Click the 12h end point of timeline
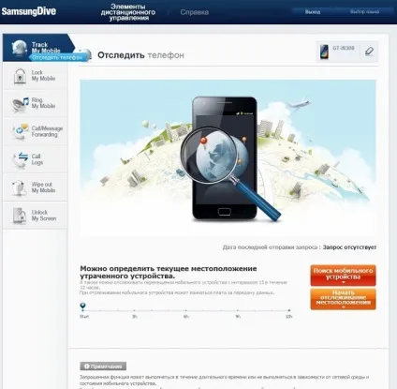The width and height of the screenshot is (397, 389). tap(289, 310)
